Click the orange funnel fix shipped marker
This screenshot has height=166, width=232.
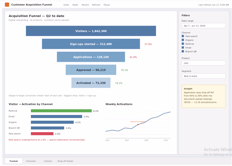pyautogui.click(x=138, y=124)
